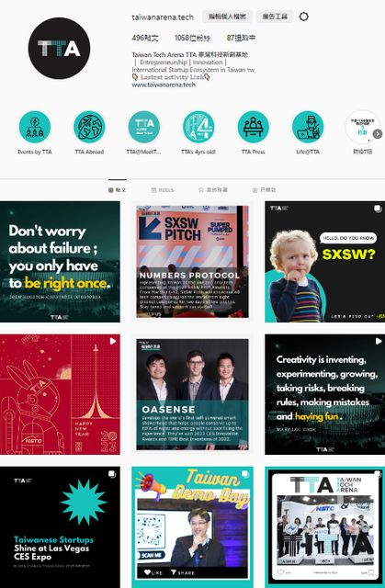View the Life@TTA highlight

tap(308, 127)
